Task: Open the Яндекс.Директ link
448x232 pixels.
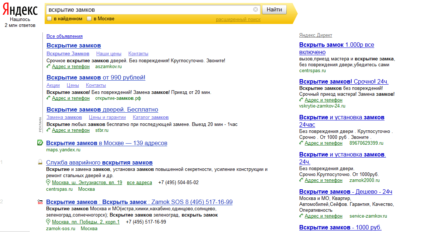Action: pos(316,35)
